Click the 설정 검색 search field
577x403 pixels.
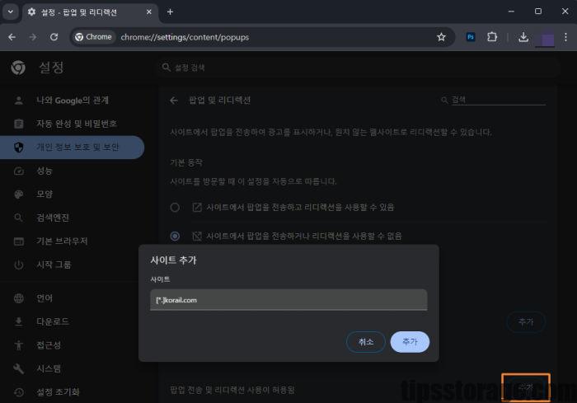(357, 68)
